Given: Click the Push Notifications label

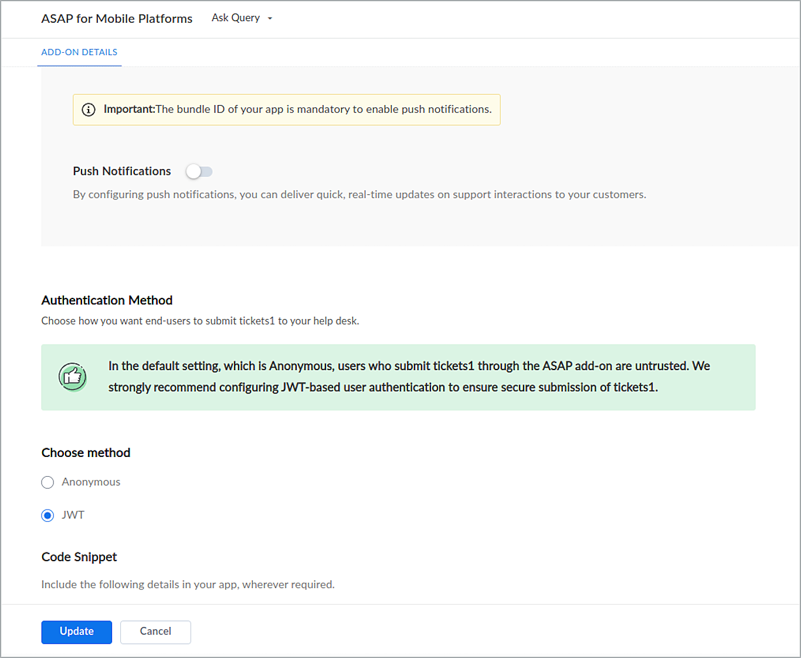Looking at the screenshot, I should click(122, 171).
